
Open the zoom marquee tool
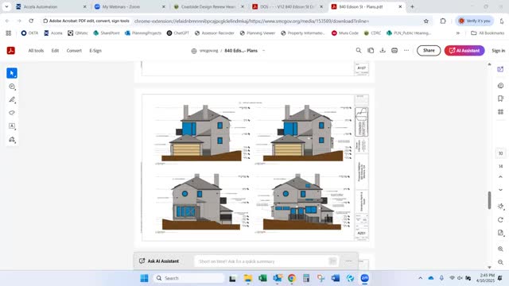[x=12, y=87]
